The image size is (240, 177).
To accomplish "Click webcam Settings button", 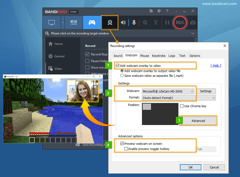I will click(206, 91).
